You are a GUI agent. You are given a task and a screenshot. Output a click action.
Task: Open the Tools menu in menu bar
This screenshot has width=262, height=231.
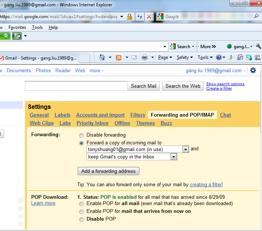click(37, 27)
